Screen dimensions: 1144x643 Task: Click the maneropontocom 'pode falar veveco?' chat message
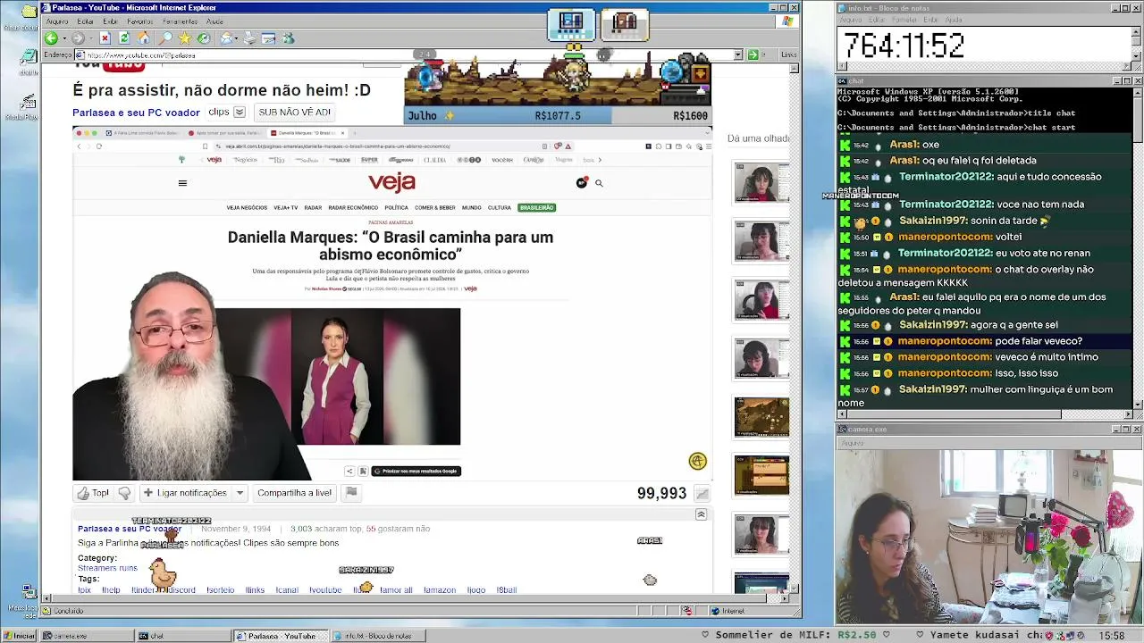point(985,341)
